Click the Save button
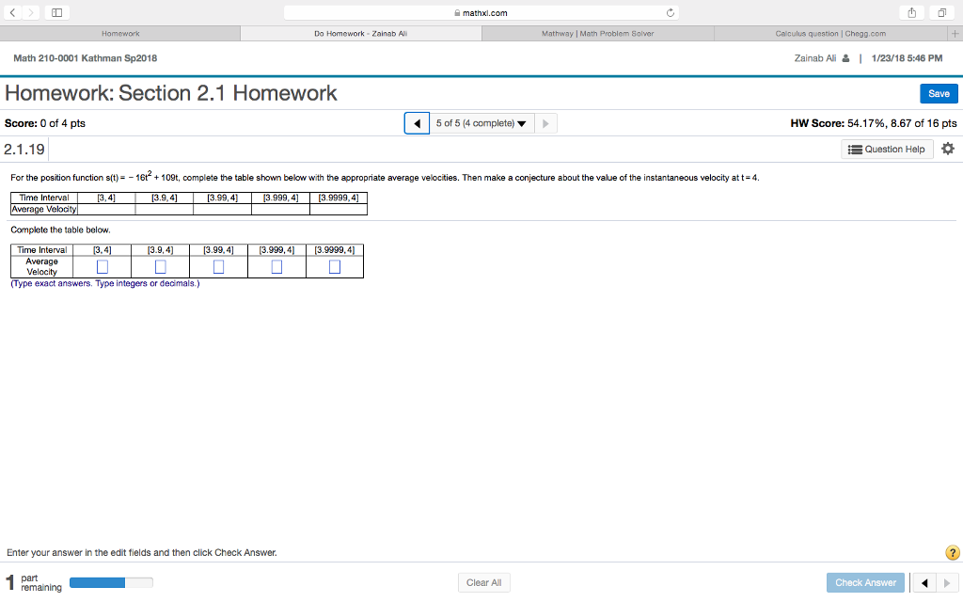This screenshot has height=602, width=963. [x=939, y=93]
